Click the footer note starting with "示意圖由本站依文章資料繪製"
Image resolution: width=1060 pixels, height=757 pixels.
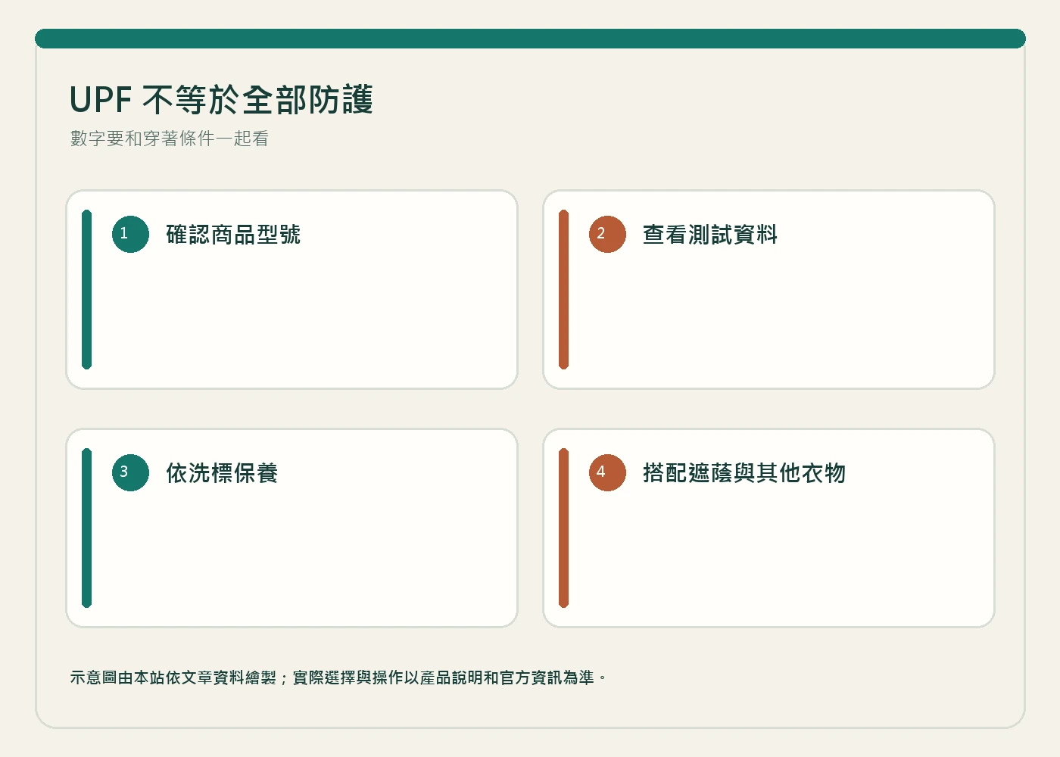[x=338, y=678]
